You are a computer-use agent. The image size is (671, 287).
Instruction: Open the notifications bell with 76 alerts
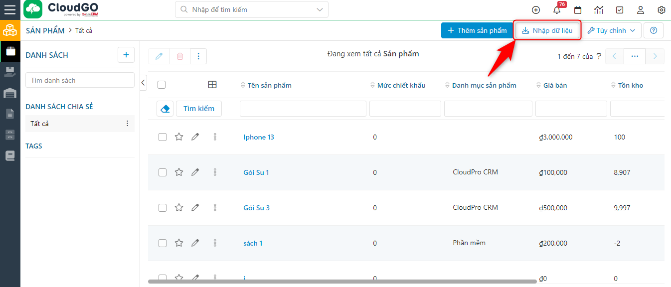557,10
